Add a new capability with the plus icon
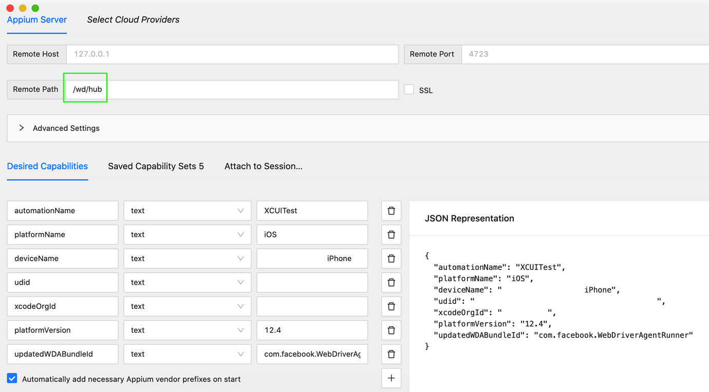Viewport: 709px width, 392px height. 391,378
